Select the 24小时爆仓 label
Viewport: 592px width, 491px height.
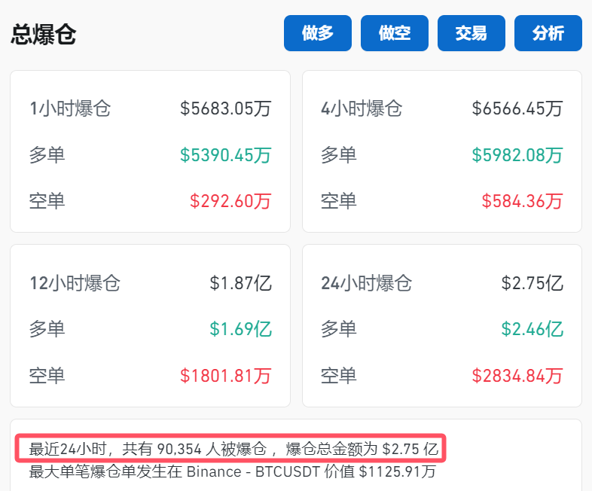(366, 283)
